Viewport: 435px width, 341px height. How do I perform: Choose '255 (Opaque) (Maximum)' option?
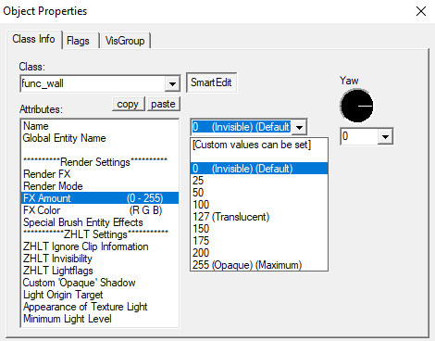coord(259,265)
